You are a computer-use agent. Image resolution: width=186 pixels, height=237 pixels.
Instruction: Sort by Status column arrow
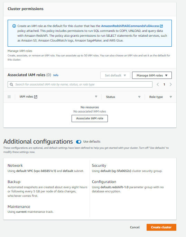139,97
